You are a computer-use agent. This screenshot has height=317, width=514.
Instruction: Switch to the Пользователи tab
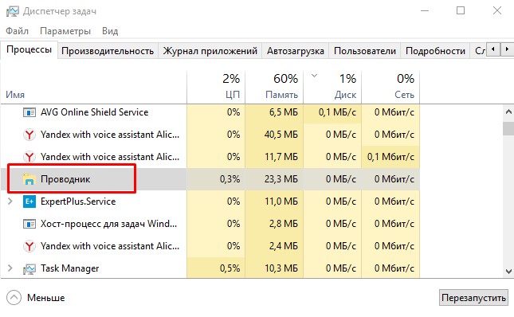(365, 51)
